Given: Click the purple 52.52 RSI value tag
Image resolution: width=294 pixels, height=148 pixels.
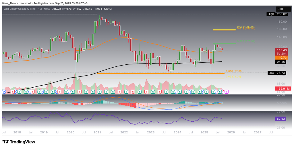Looking at the screenshot, I should (x=281, y=119).
